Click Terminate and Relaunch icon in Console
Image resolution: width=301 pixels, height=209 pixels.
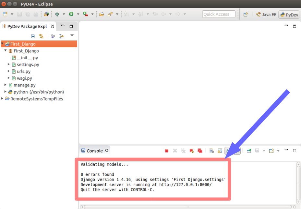192,151
